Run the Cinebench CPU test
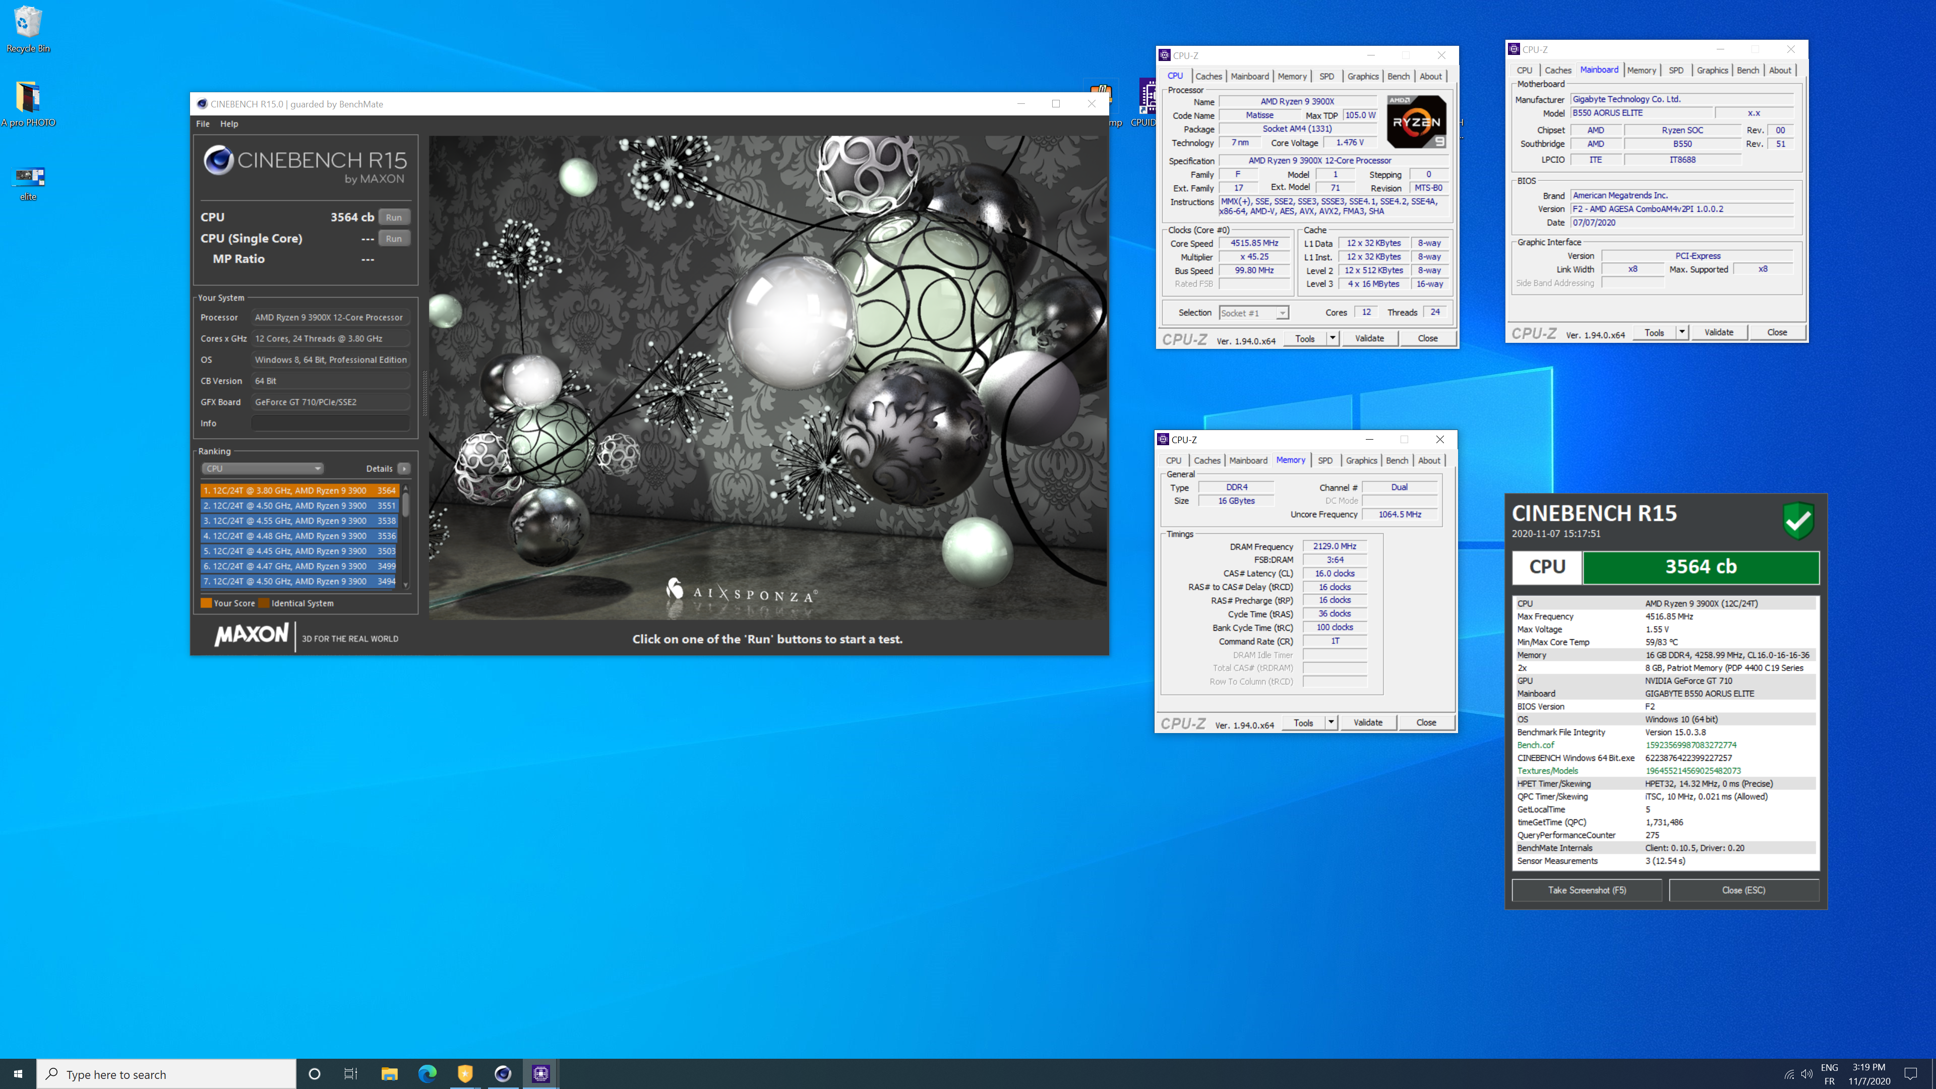This screenshot has height=1089, width=1936. click(x=394, y=217)
